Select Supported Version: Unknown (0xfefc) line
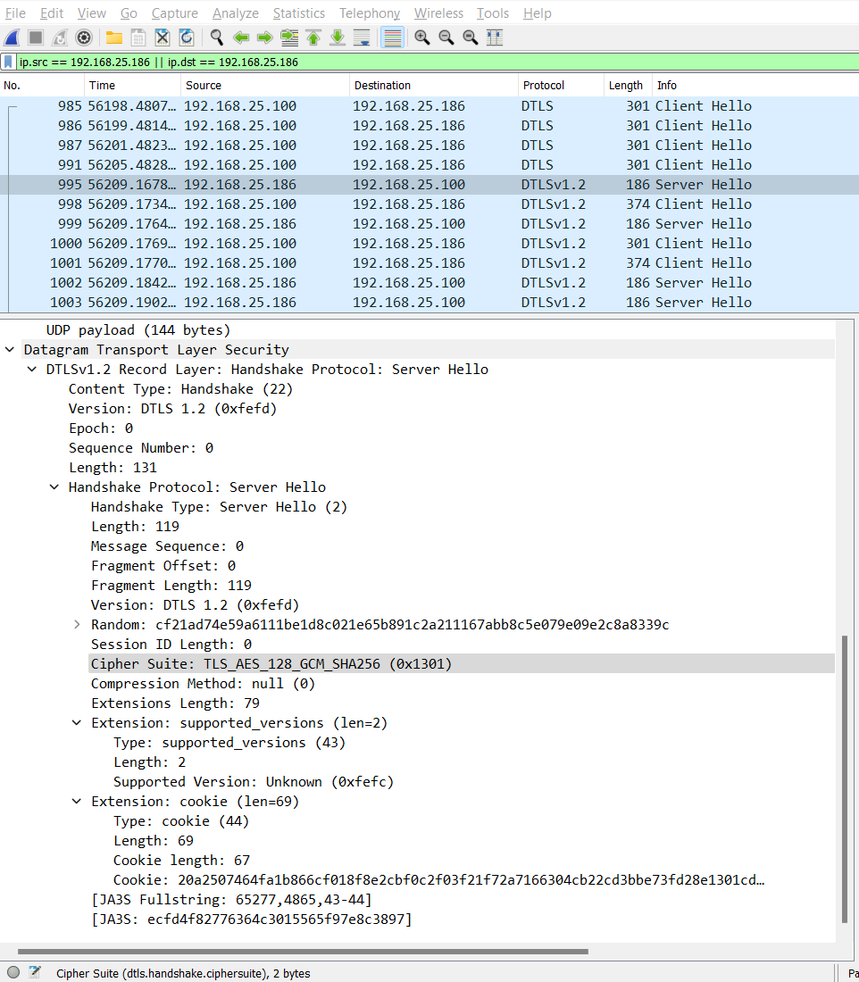The image size is (859, 982). (254, 782)
